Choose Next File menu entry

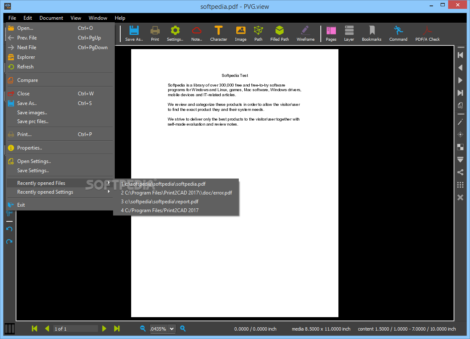60,47
